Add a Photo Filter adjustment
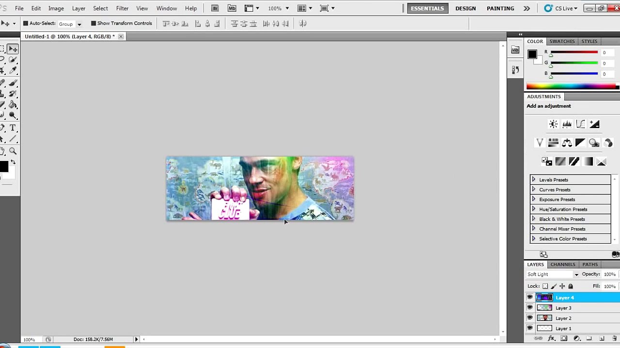Image resolution: width=620 pixels, height=348 pixels. click(594, 143)
